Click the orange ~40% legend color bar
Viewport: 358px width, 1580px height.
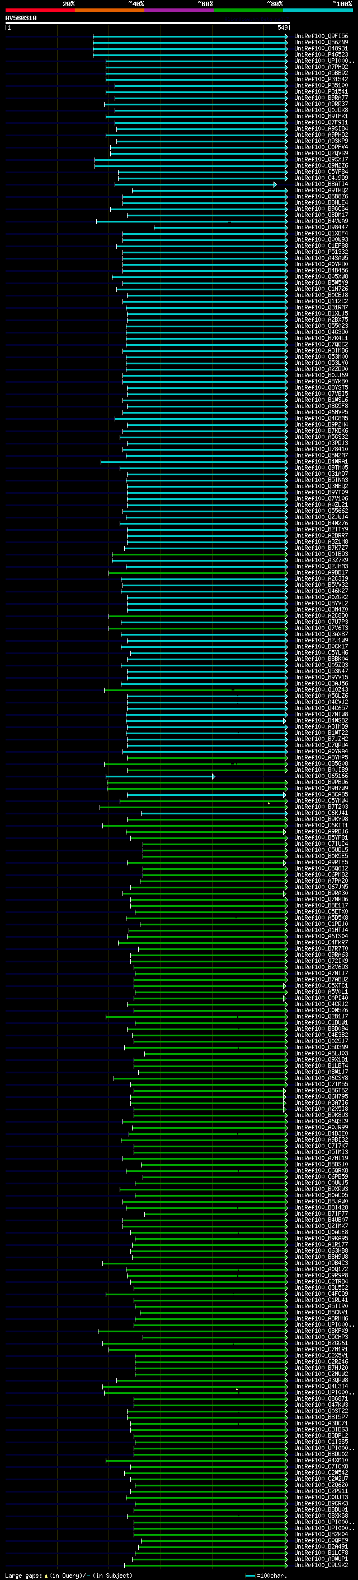[110, 10]
